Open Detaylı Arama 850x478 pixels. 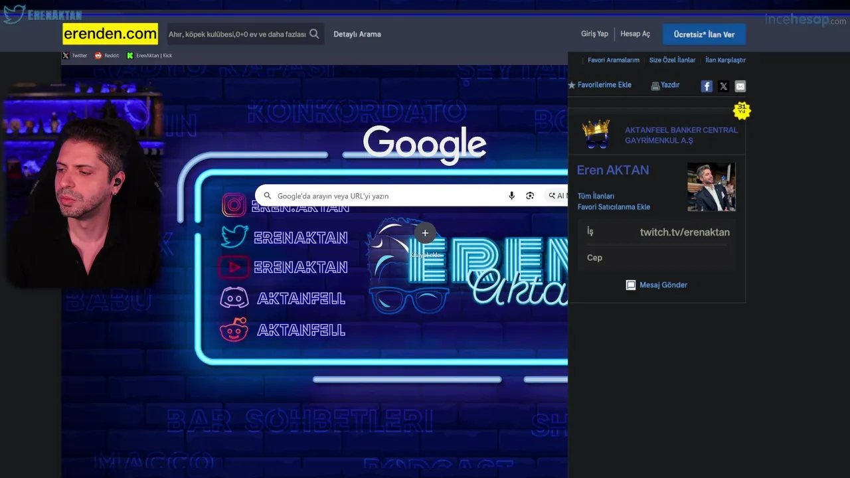(x=357, y=34)
